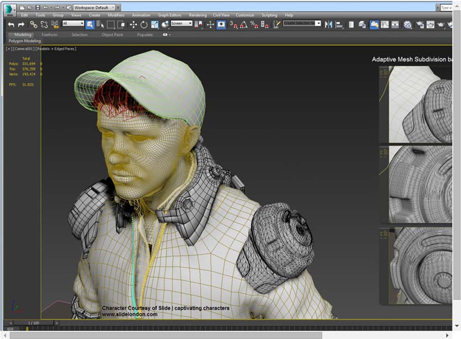The width and height of the screenshot is (461, 339).
Task: Click the top Adaptive Mesh Subdivision thumbnail
Action: click(416, 104)
